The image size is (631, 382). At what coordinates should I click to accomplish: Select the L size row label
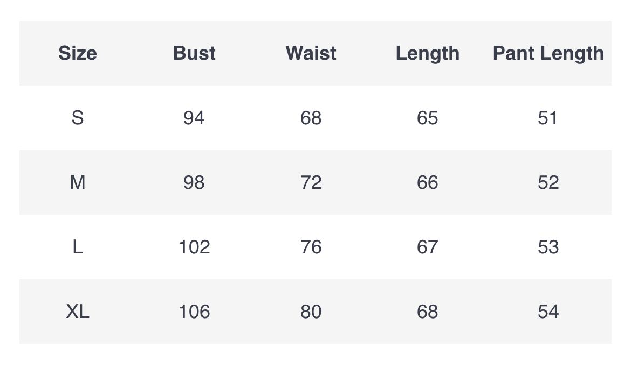(x=78, y=247)
